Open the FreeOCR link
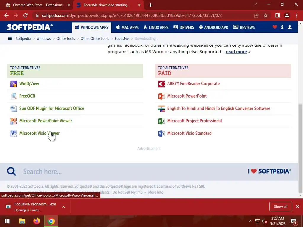 point(27,96)
